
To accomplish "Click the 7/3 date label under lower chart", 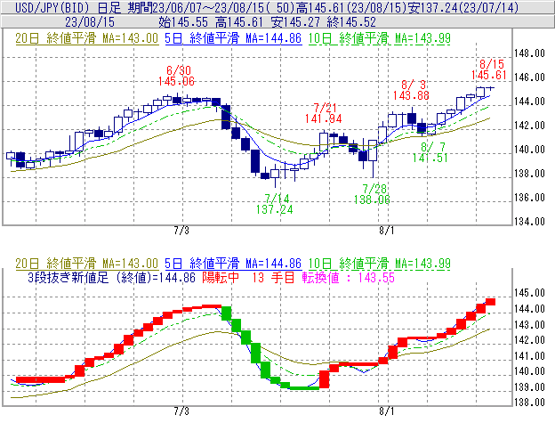I will pos(181,411).
